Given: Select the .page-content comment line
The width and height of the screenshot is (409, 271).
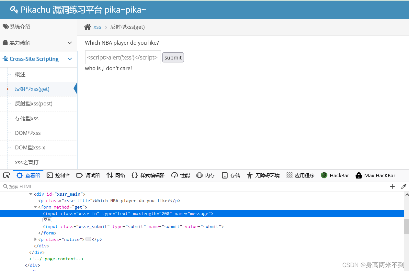Looking at the screenshot, I should pos(56,259).
